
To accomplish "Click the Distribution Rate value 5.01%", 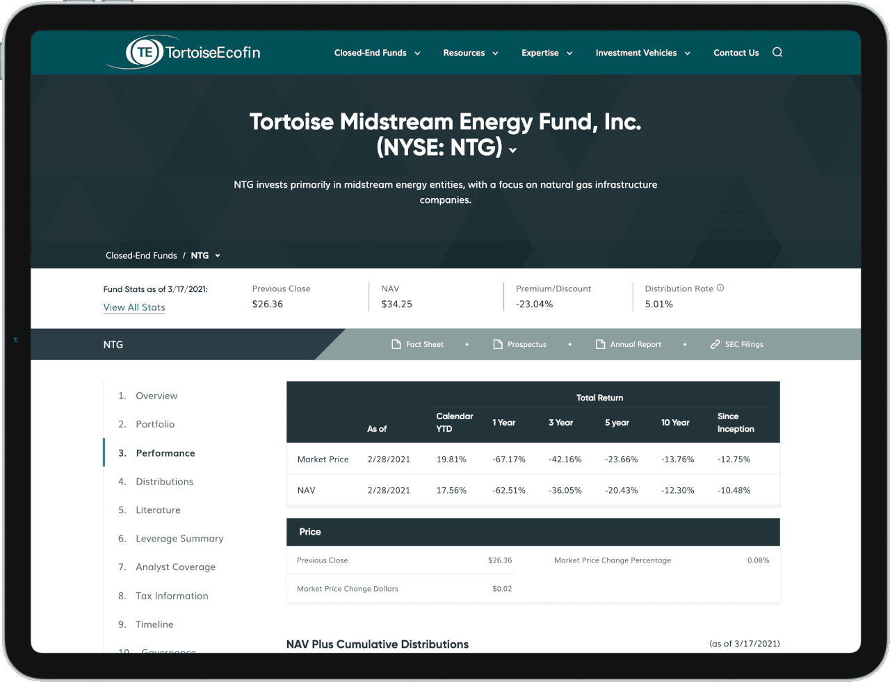I will point(659,305).
